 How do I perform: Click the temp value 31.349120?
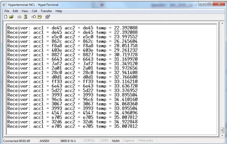(x=125, y=63)
